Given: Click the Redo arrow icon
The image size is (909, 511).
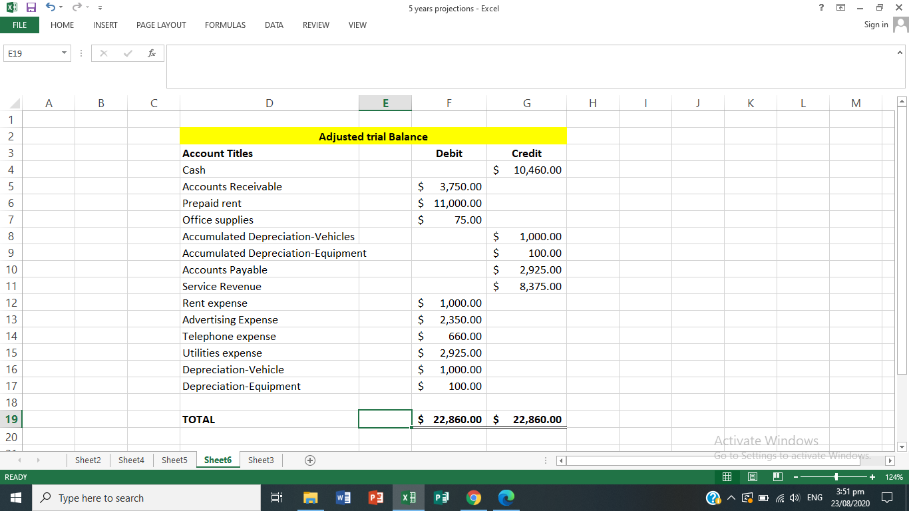Looking at the screenshot, I should [77, 7].
